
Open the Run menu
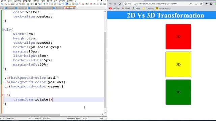(55, 1)
